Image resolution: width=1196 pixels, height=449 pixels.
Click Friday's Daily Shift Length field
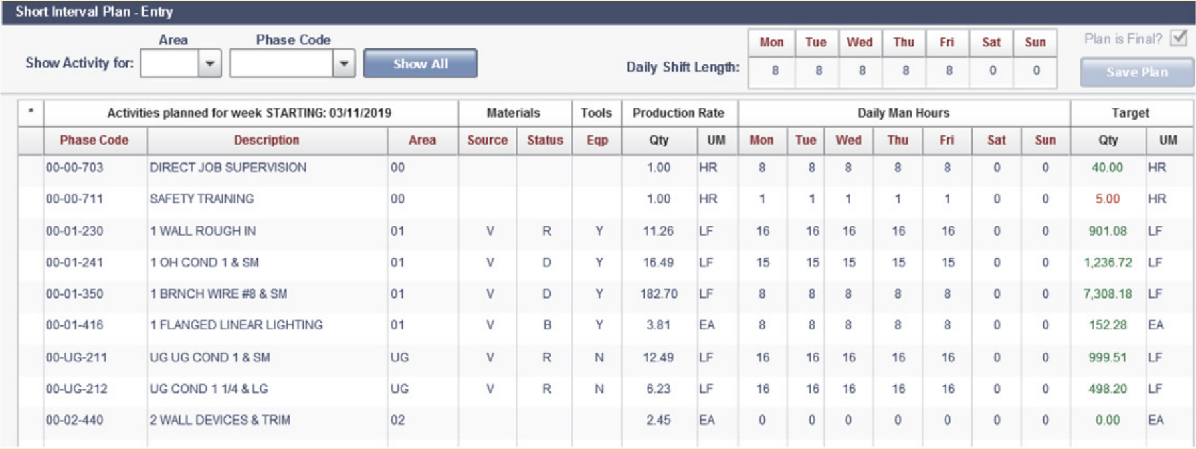pyautogui.click(x=948, y=71)
